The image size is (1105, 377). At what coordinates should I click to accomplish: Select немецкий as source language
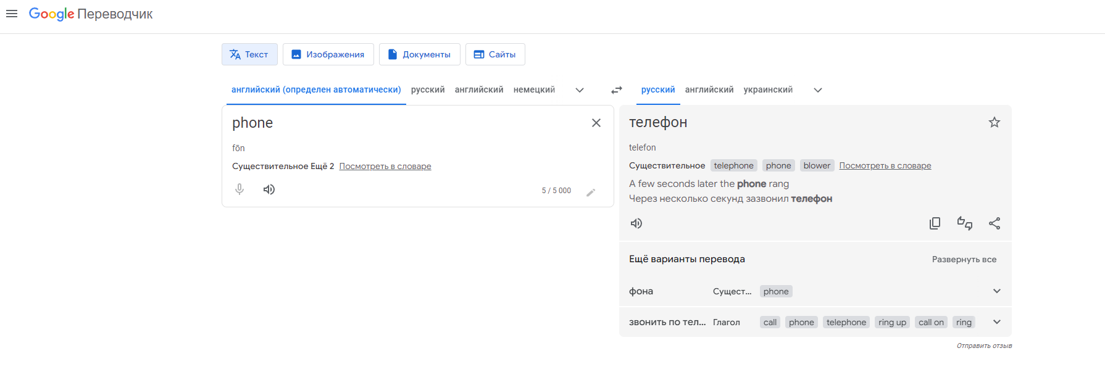534,90
